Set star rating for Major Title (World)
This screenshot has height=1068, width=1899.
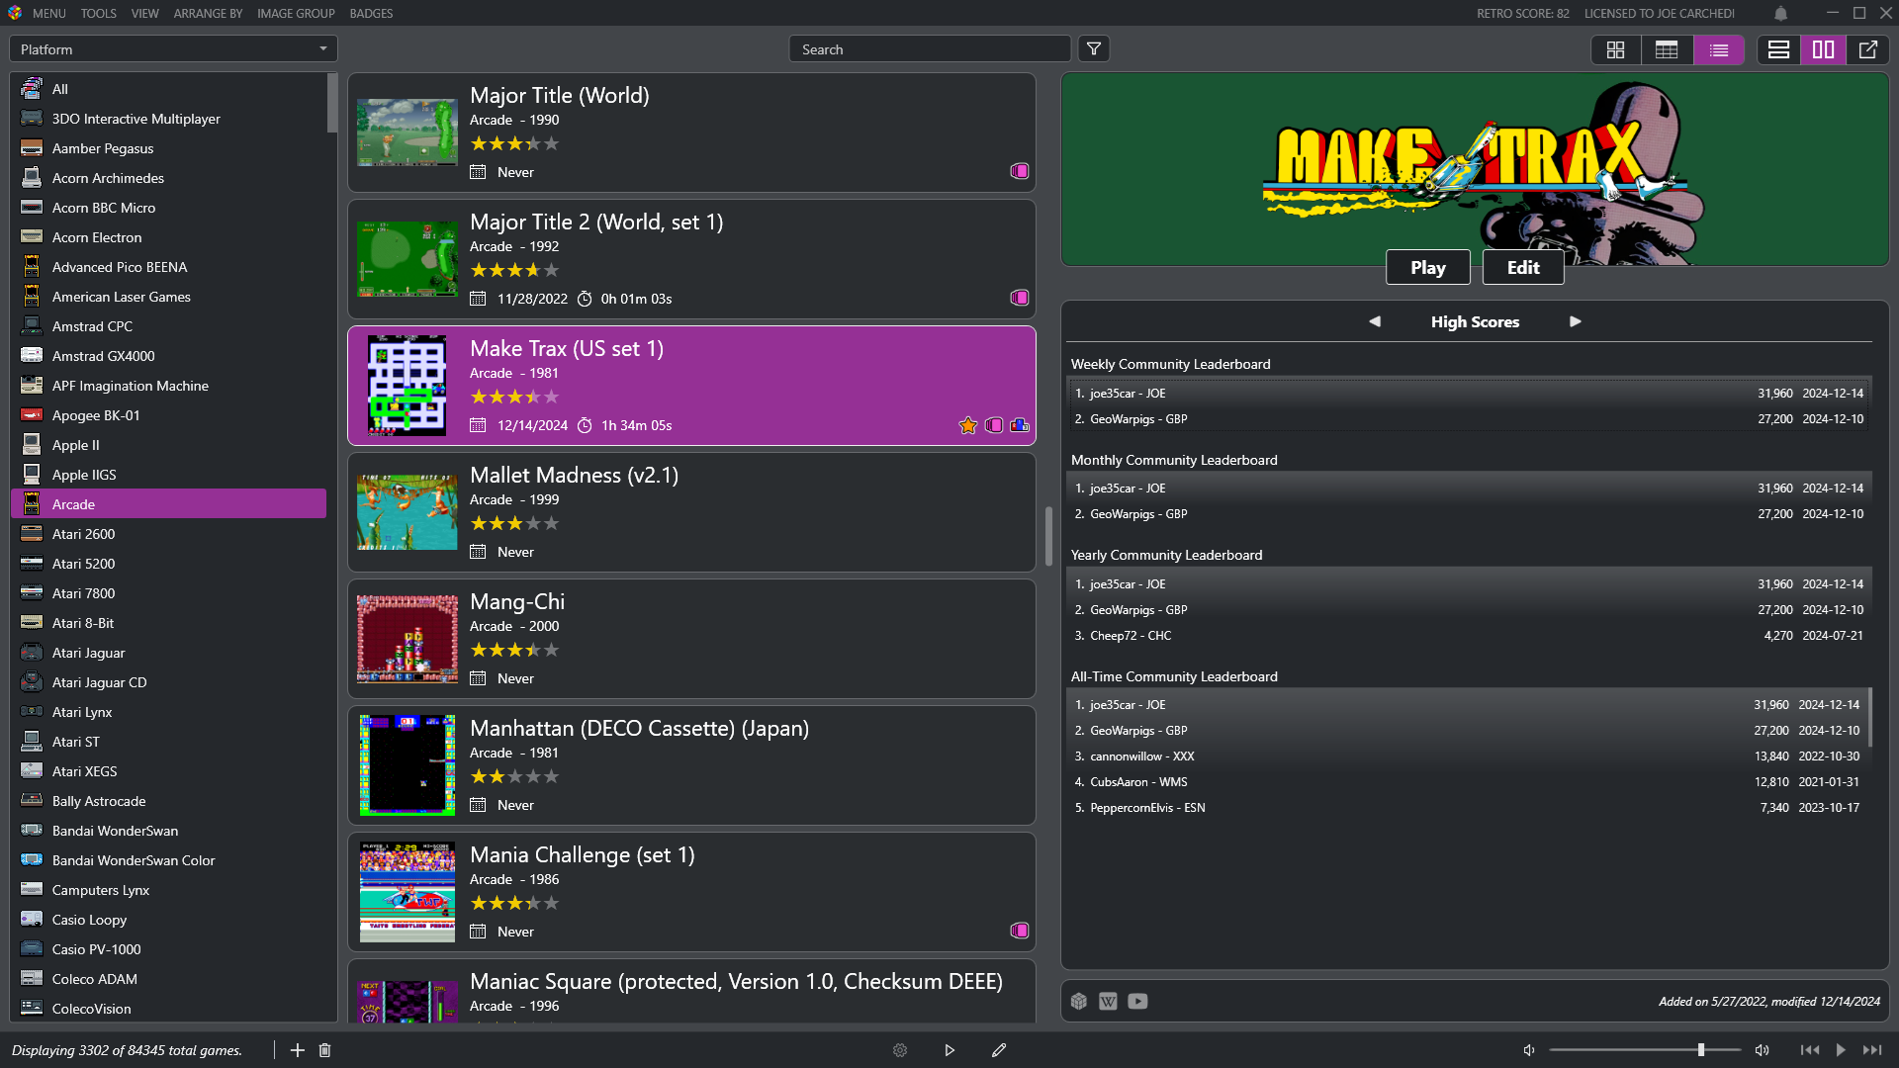(514, 143)
